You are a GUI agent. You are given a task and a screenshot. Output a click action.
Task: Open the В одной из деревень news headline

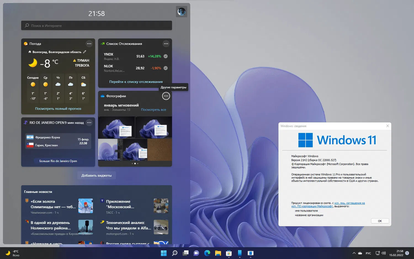point(51,225)
